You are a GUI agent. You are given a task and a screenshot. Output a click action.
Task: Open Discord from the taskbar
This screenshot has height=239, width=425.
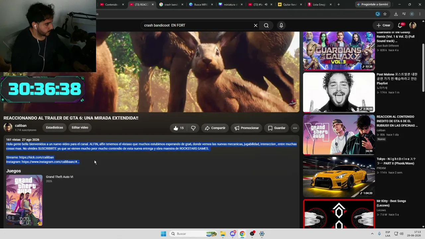point(233,234)
